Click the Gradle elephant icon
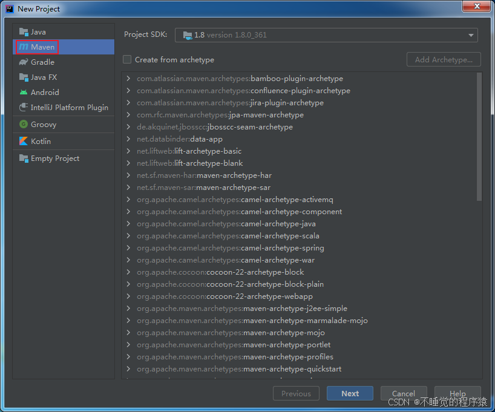This screenshot has width=495, height=412. tap(24, 62)
